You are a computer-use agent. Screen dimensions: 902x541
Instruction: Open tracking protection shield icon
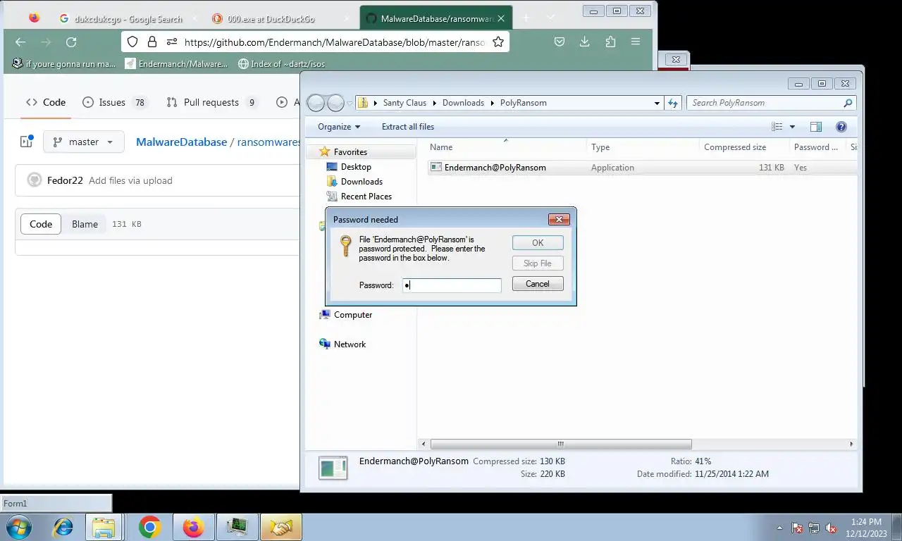pos(132,42)
